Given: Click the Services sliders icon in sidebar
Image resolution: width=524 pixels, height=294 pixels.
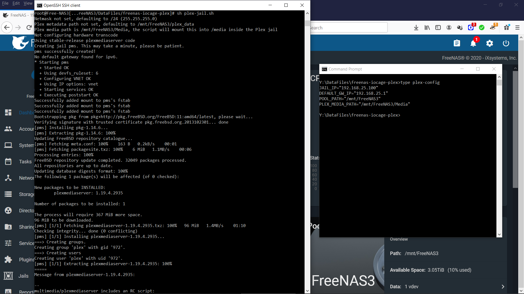Looking at the screenshot, I should click(8, 243).
